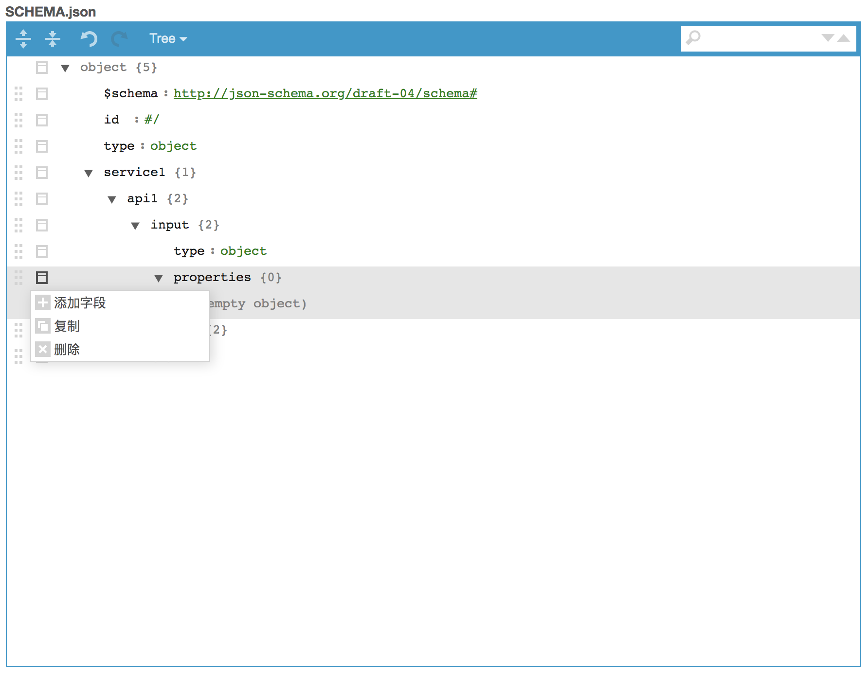Screen dimensions: 868x674
Task: Redo the last undone action
Action: pyautogui.click(x=119, y=38)
